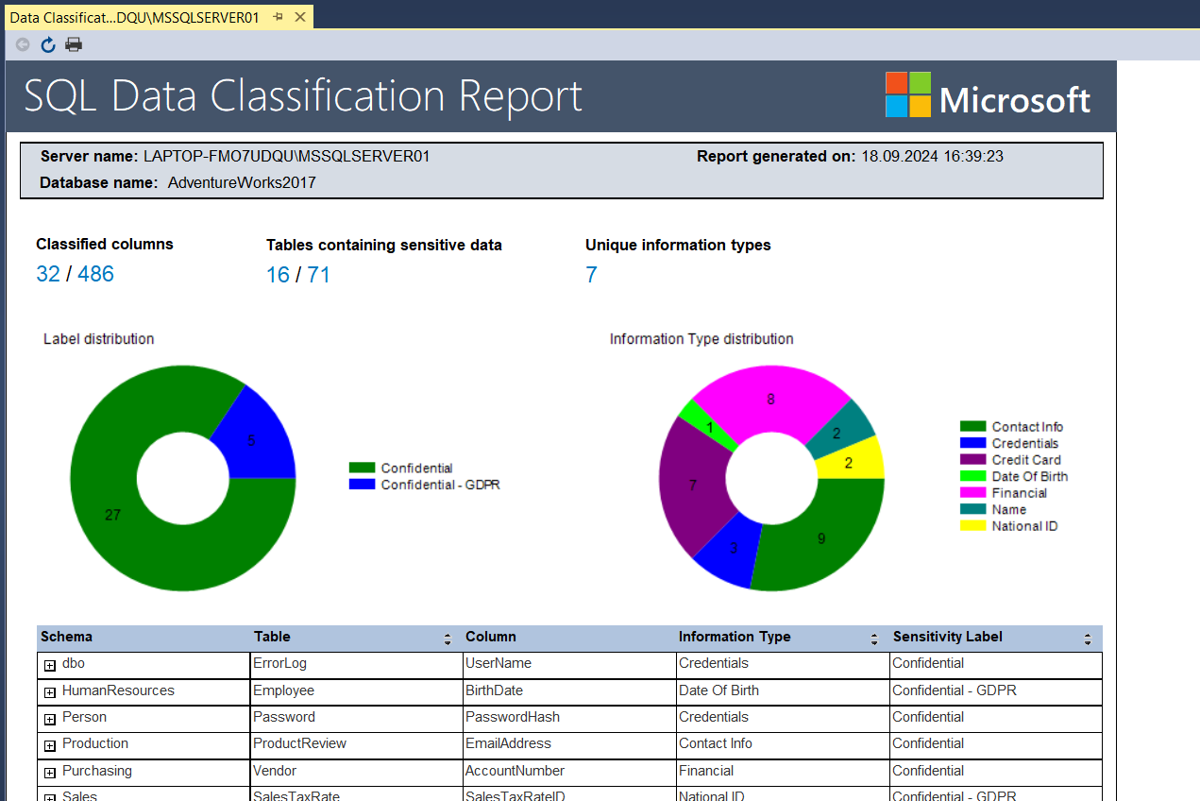Click Date Of Birth legend swatch
The image size is (1200, 801).
pyautogui.click(x=972, y=476)
